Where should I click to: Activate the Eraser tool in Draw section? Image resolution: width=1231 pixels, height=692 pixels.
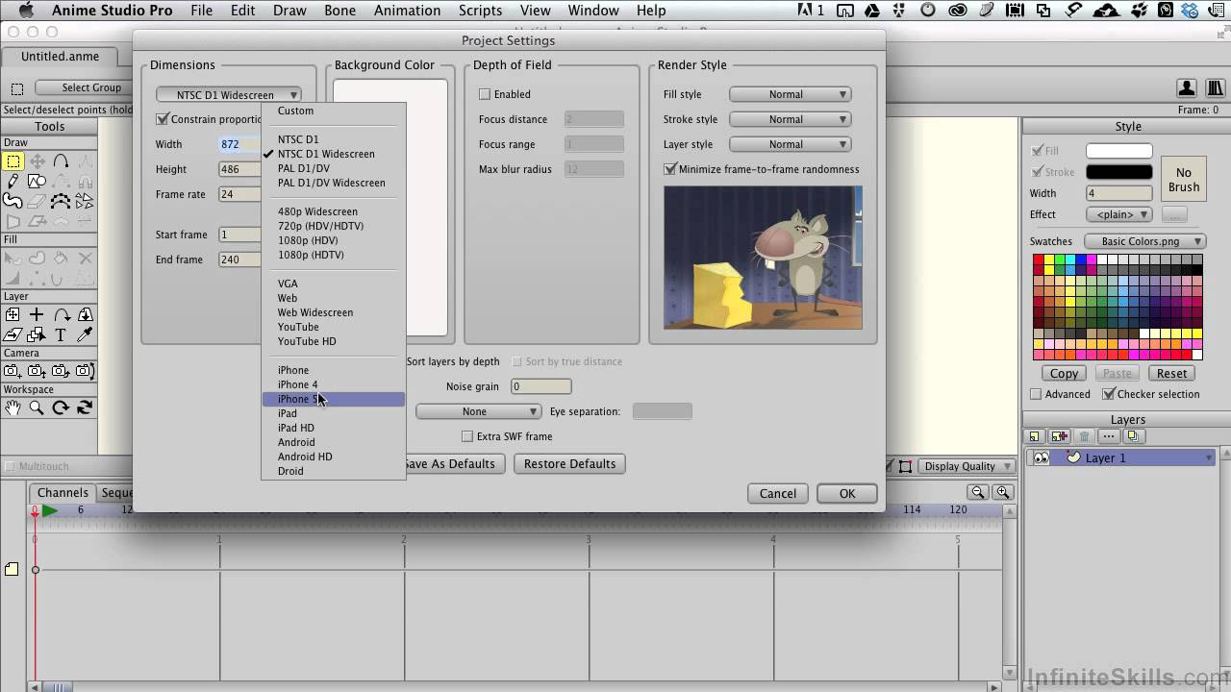(x=35, y=202)
